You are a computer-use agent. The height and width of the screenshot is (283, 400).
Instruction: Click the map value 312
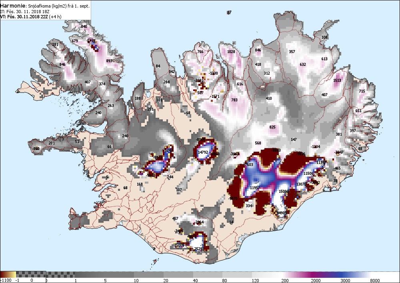click(x=267, y=73)
